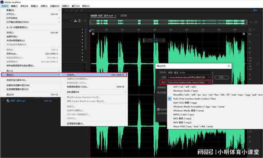Choose 关闭未使用媒体(U)
The image size is (263, 158).
point(31,41)
